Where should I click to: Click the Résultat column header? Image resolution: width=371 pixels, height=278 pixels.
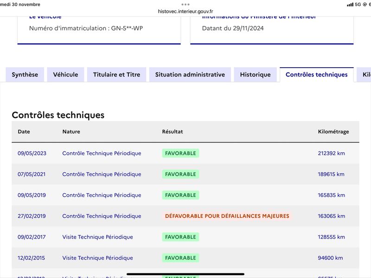pos(173,132)
